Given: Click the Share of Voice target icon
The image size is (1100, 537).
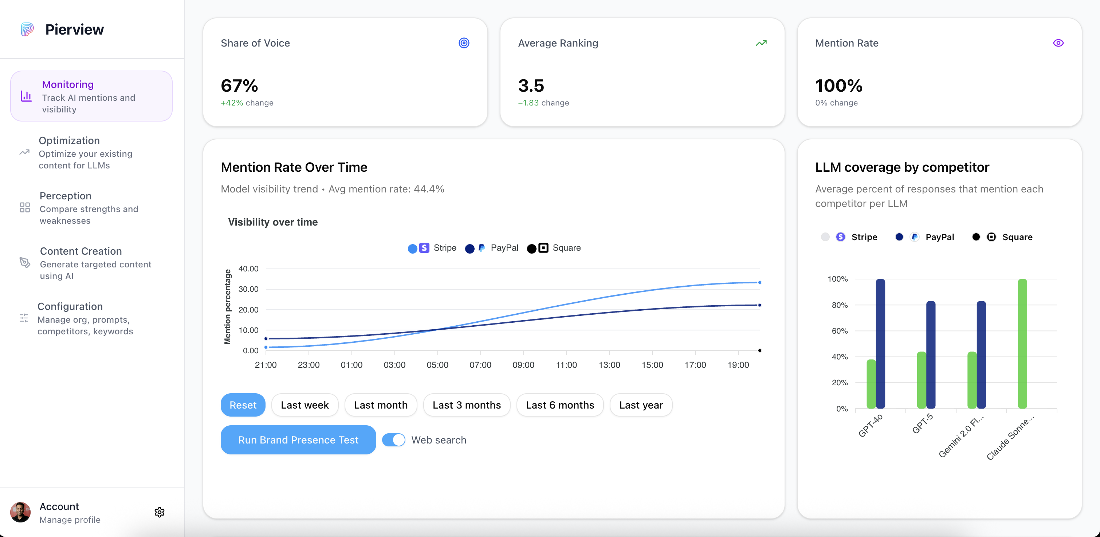Looking at the screenshot, I should (464, 43).
